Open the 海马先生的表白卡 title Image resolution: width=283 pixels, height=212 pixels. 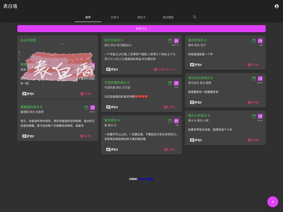[200, 78]
